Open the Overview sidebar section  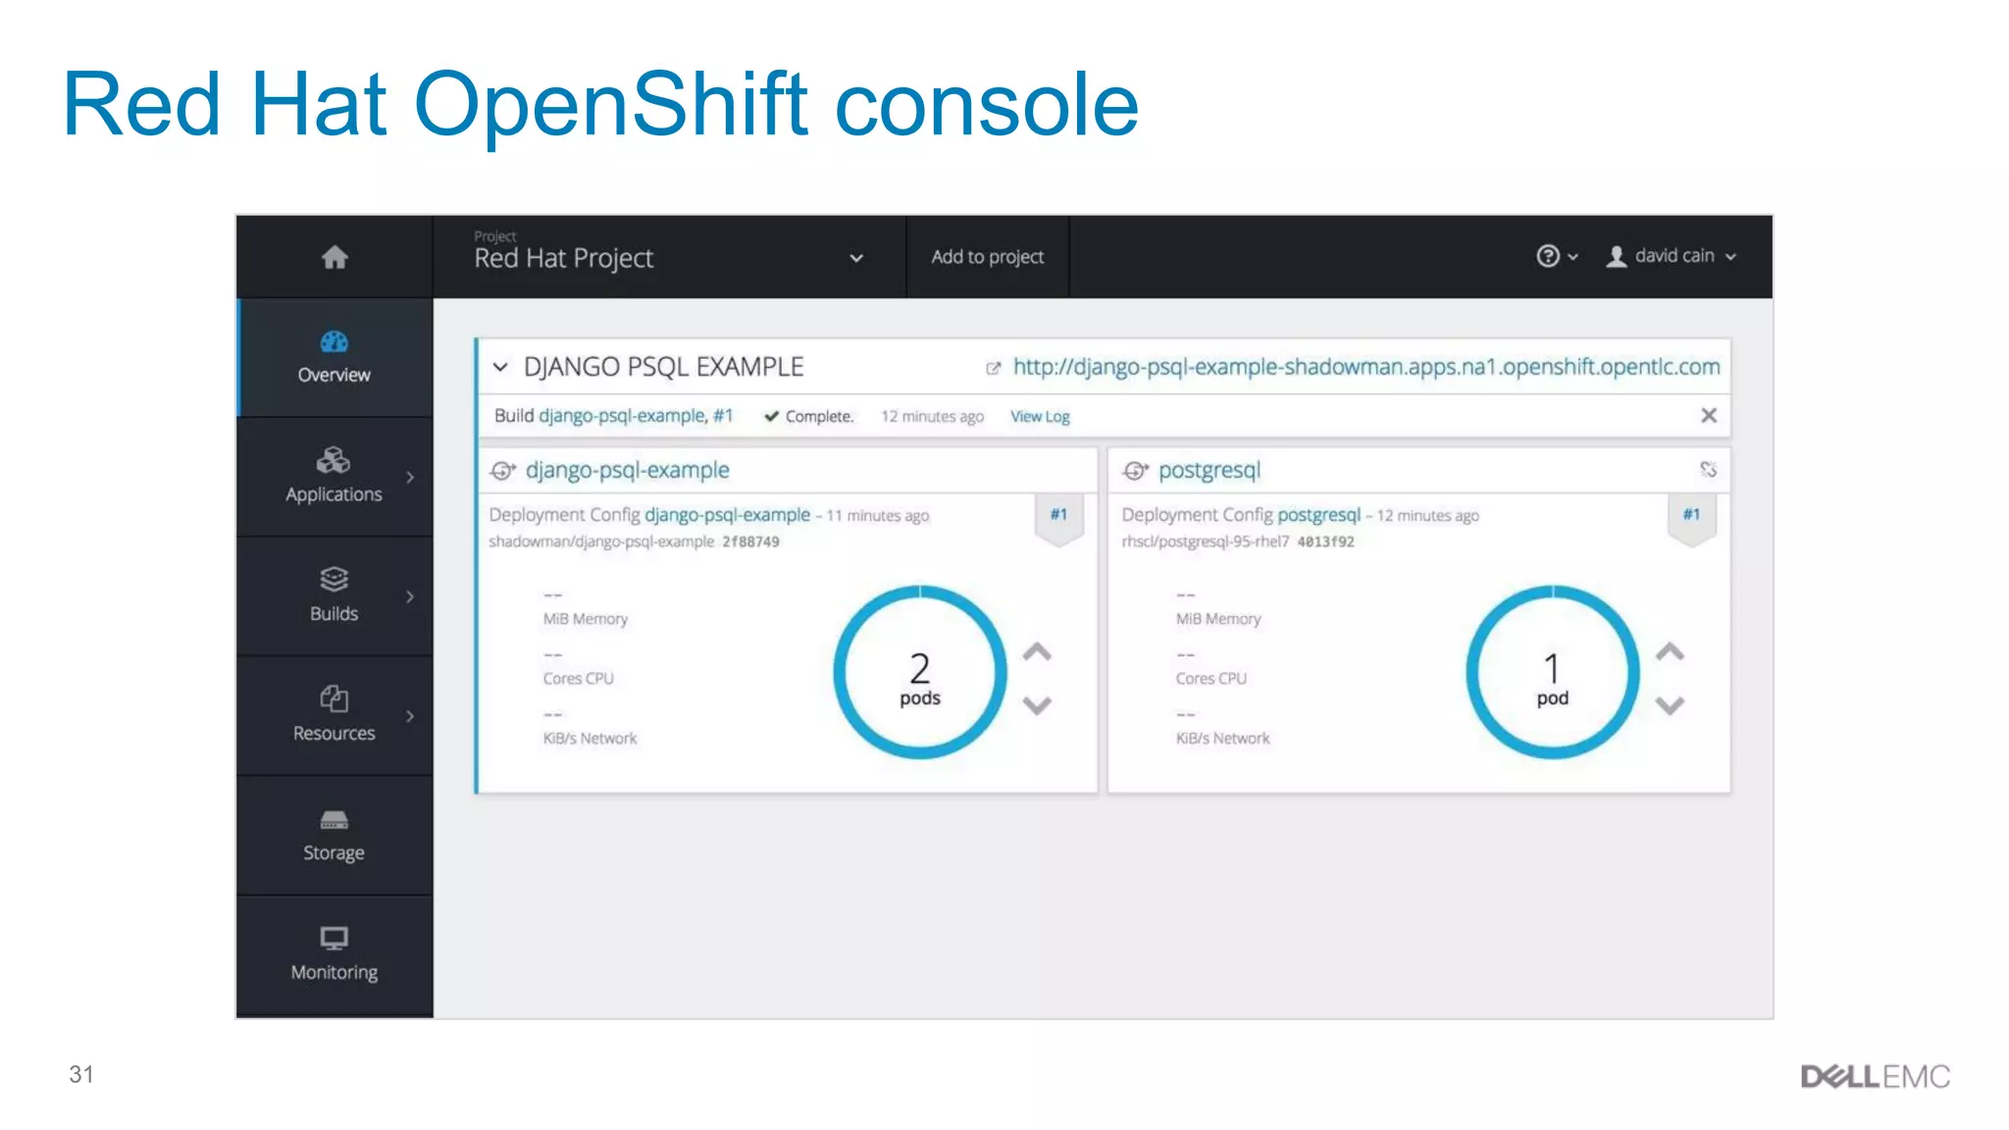335,357
